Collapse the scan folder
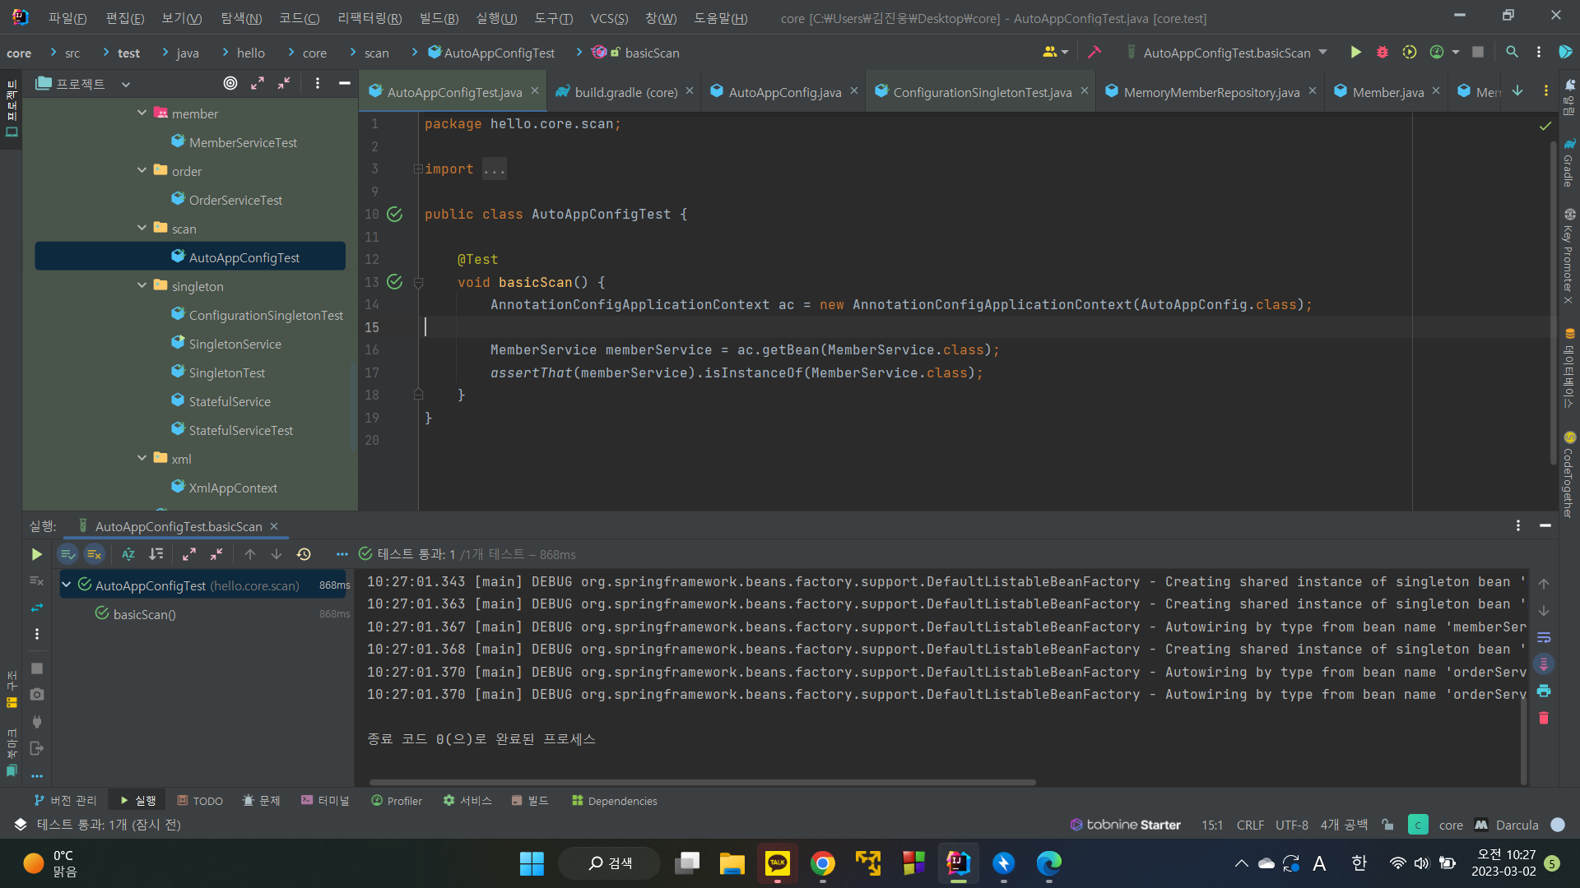The width and height of the screenshot is (1580, 888). [x=142, y=228]
